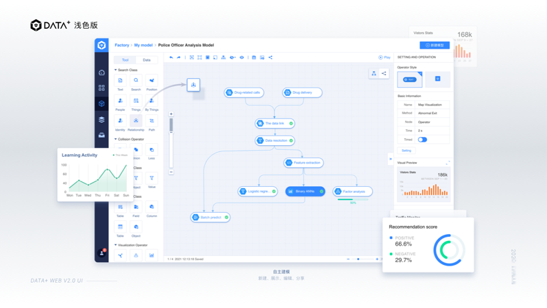Select the Logistic regre... node

[258, 191]
